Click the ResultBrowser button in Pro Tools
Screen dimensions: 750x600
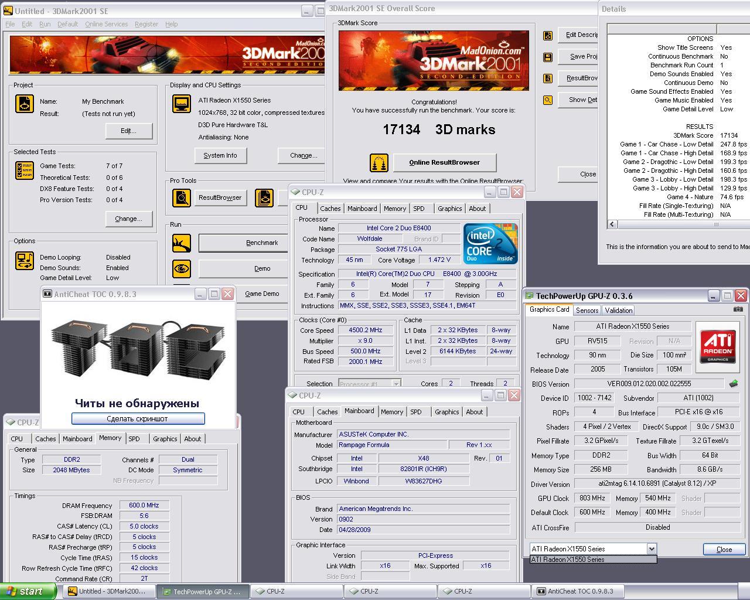click(220, 197)
